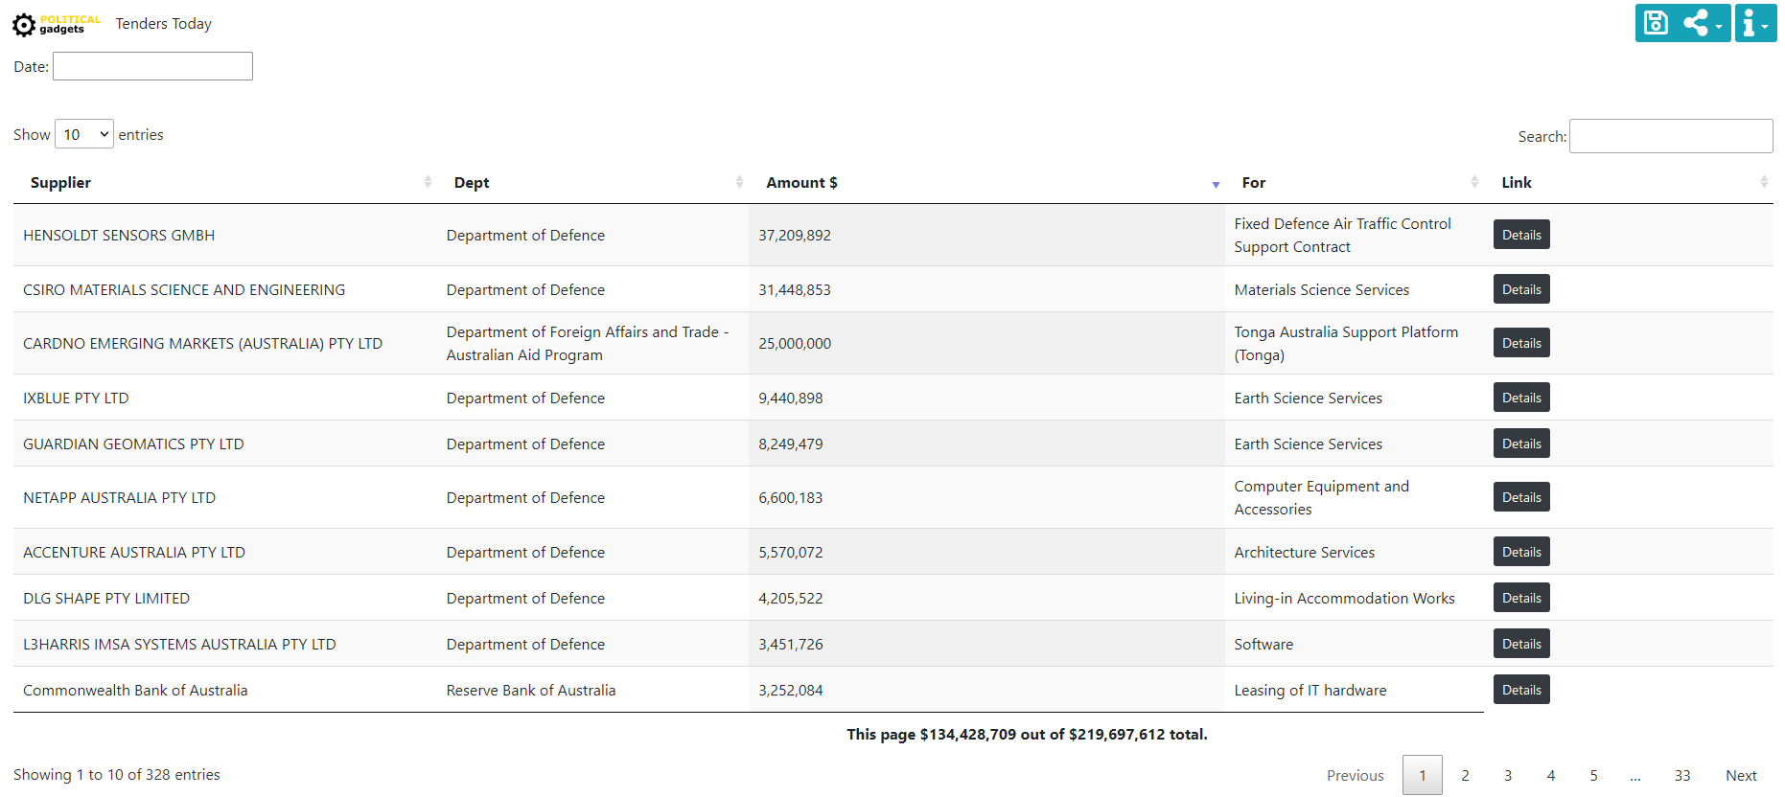Screen dimensions: 1785x797
Task: Sort by For column arrows
Action: [1474, 182]
